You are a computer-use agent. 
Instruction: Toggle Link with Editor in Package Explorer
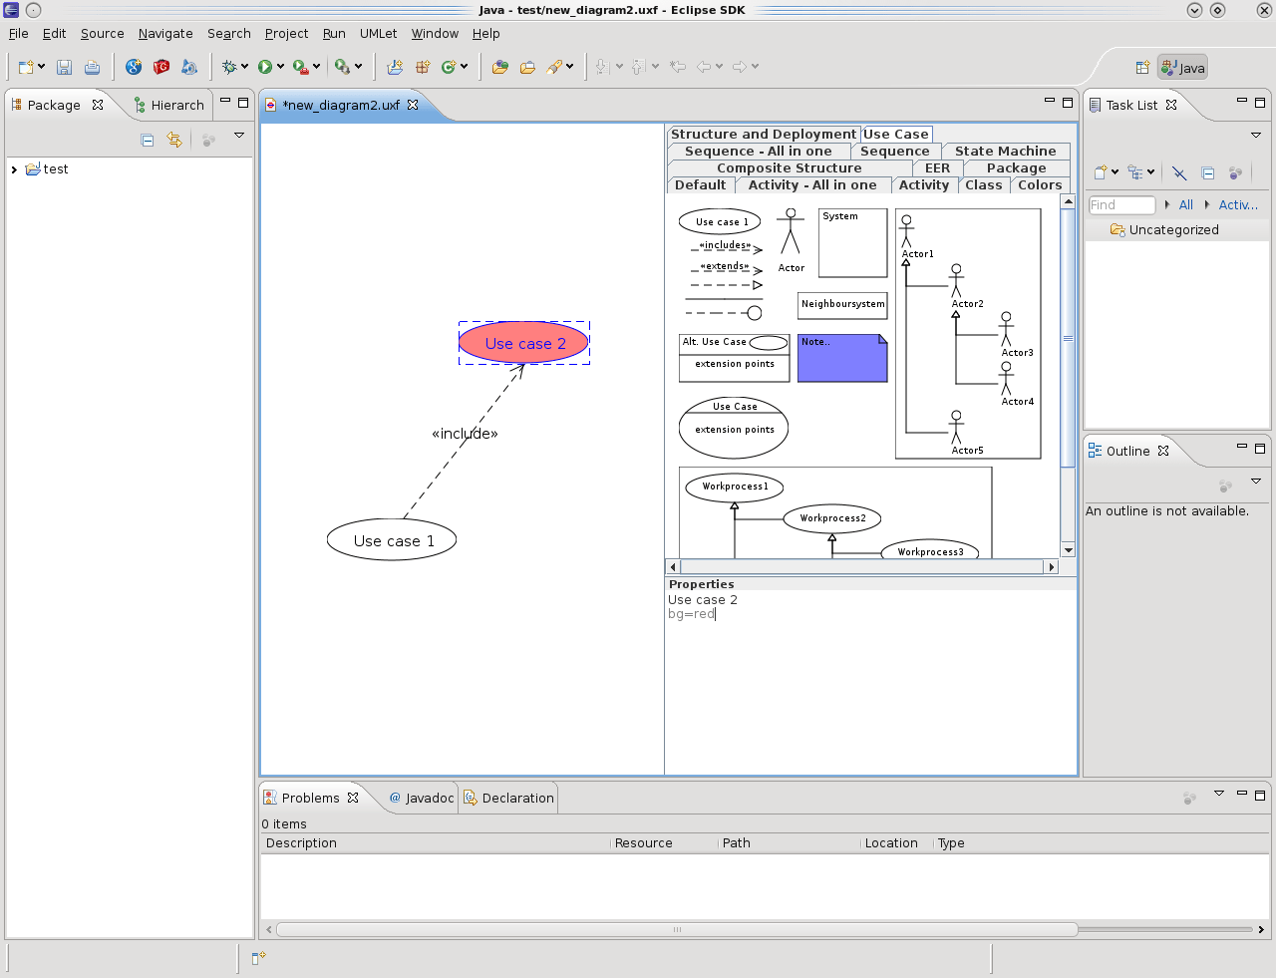pos(174,141)
